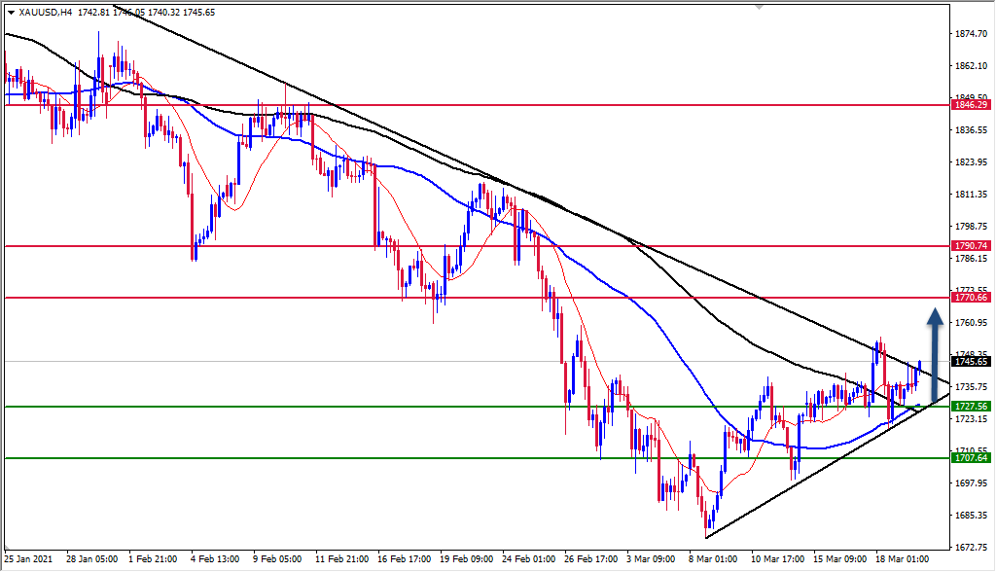The width and height of the screenshot is (996, 572).
Task: Click the gray chart shift marker at top
Action: 759,7
